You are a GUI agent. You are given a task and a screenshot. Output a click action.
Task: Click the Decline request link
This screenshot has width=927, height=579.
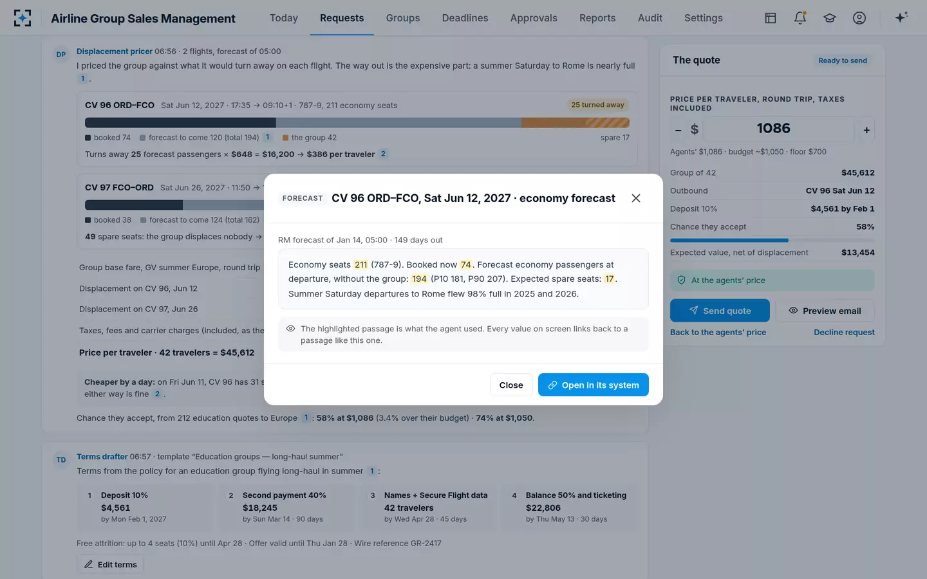(844, 332)
